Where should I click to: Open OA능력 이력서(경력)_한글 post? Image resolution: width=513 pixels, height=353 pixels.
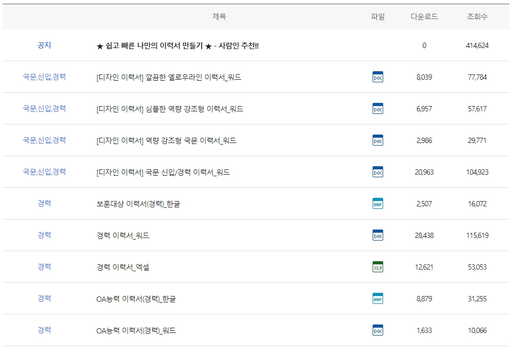[136, 299]
